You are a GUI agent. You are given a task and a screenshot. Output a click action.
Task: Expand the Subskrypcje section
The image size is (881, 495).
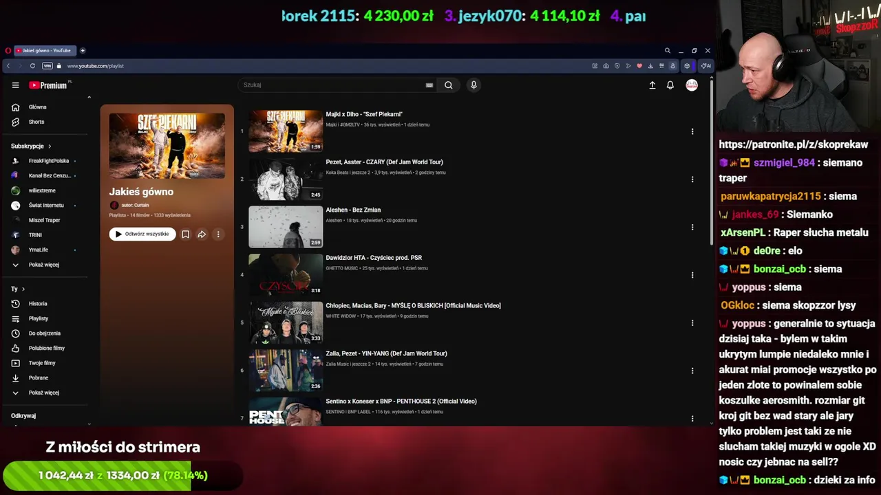point(31,146)
